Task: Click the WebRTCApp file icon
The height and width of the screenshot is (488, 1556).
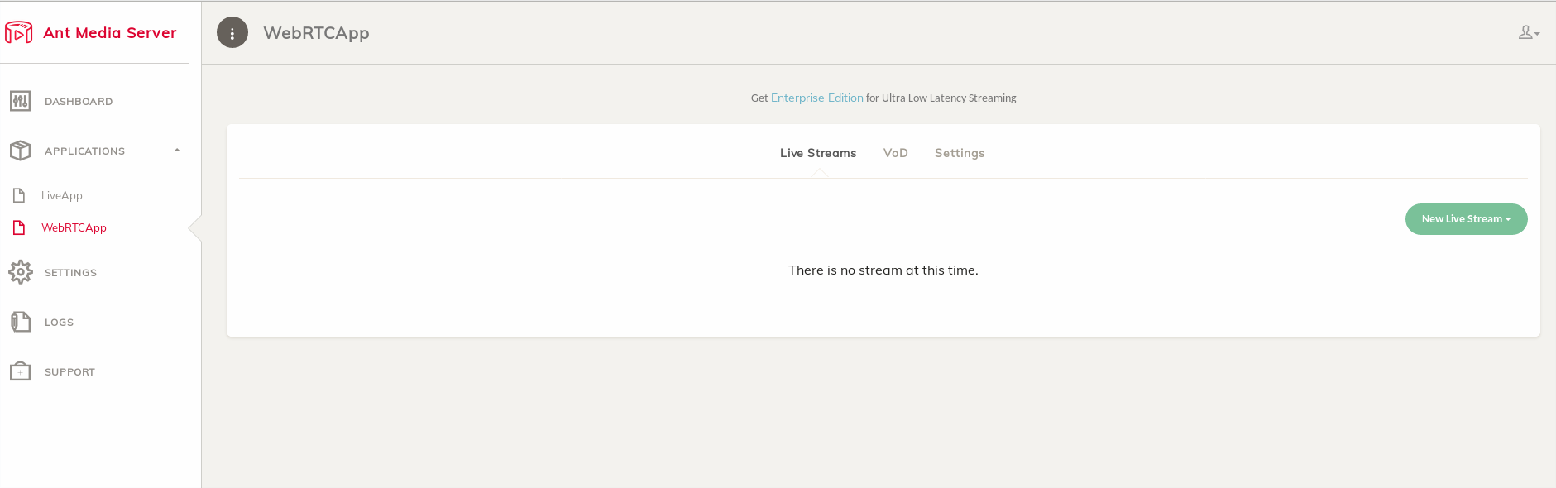Action: tap(19, 227)
